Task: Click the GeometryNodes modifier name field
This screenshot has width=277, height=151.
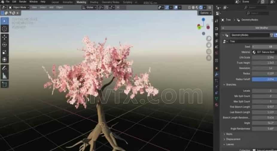Action: coord(250,35)
